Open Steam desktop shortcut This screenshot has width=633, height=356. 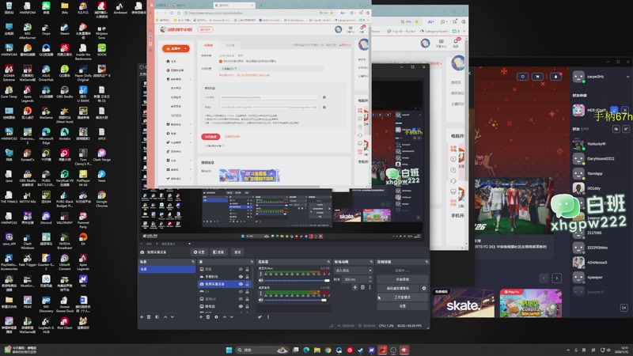[65, 29]
